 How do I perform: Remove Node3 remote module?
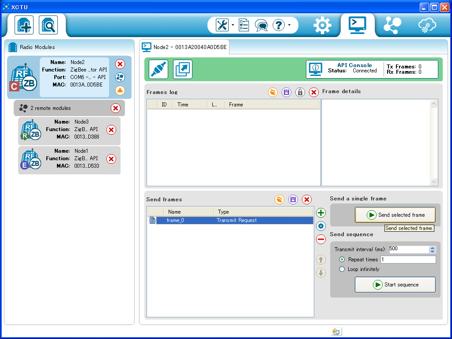pyautogui.click(x=111, y=130)
